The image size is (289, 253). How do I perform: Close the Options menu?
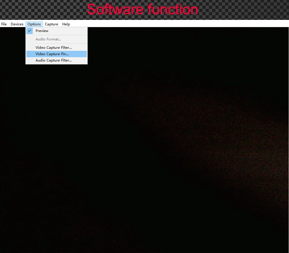34,24
